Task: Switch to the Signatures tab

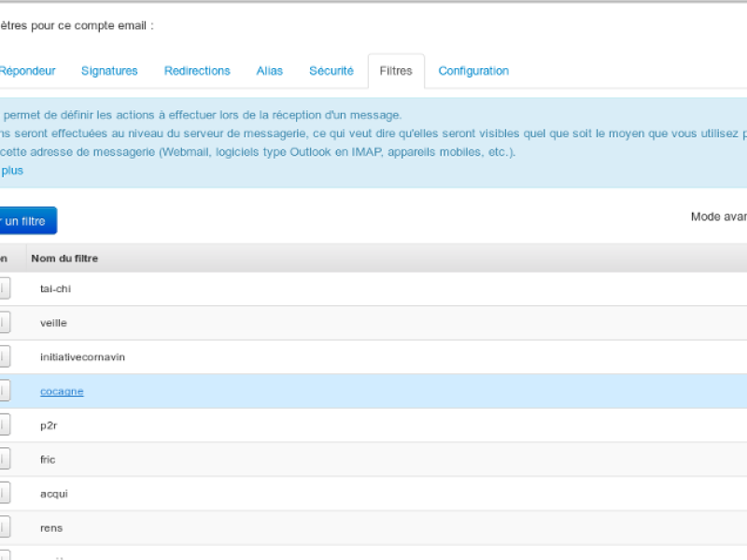Action: (109, 71)
